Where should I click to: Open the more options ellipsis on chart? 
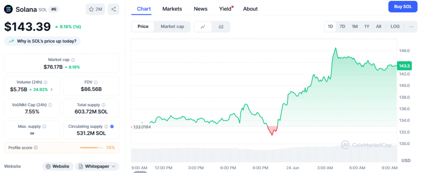point(411,27)
